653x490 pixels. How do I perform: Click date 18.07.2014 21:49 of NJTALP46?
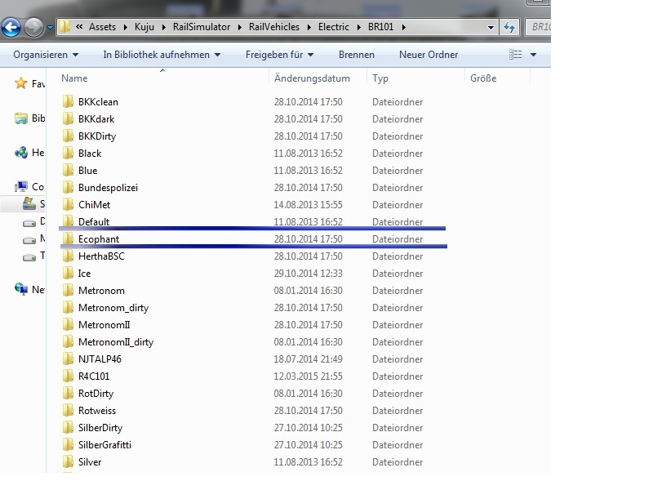coord(308,359)
